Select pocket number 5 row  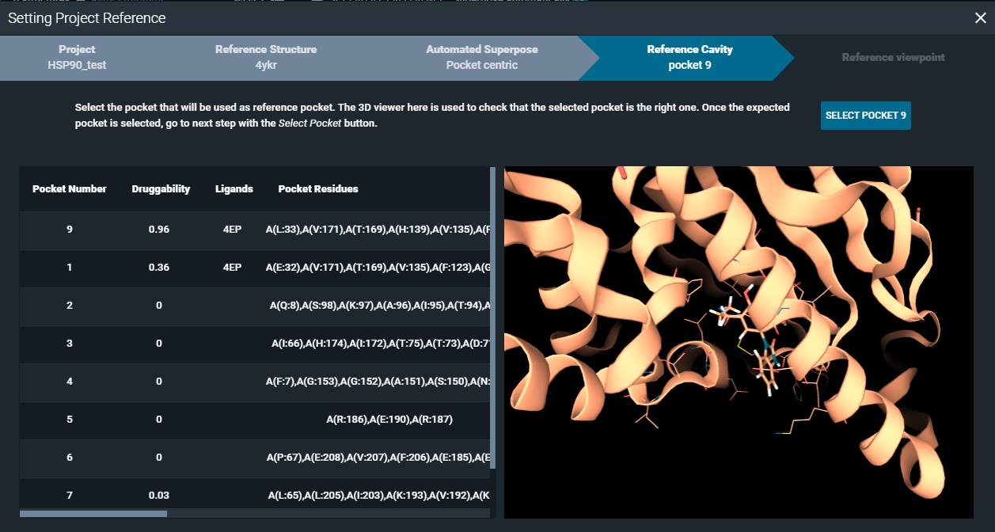pos(255,420)
